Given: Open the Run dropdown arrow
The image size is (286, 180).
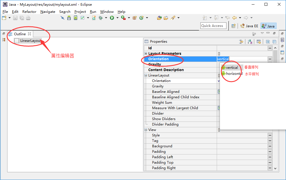Looking at the screenshot, I should (117, 18).
